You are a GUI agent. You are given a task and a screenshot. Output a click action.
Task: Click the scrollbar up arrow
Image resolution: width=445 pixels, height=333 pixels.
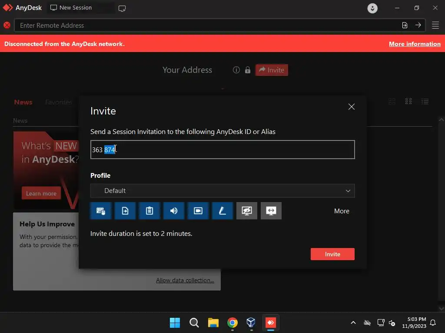point(442,120)
